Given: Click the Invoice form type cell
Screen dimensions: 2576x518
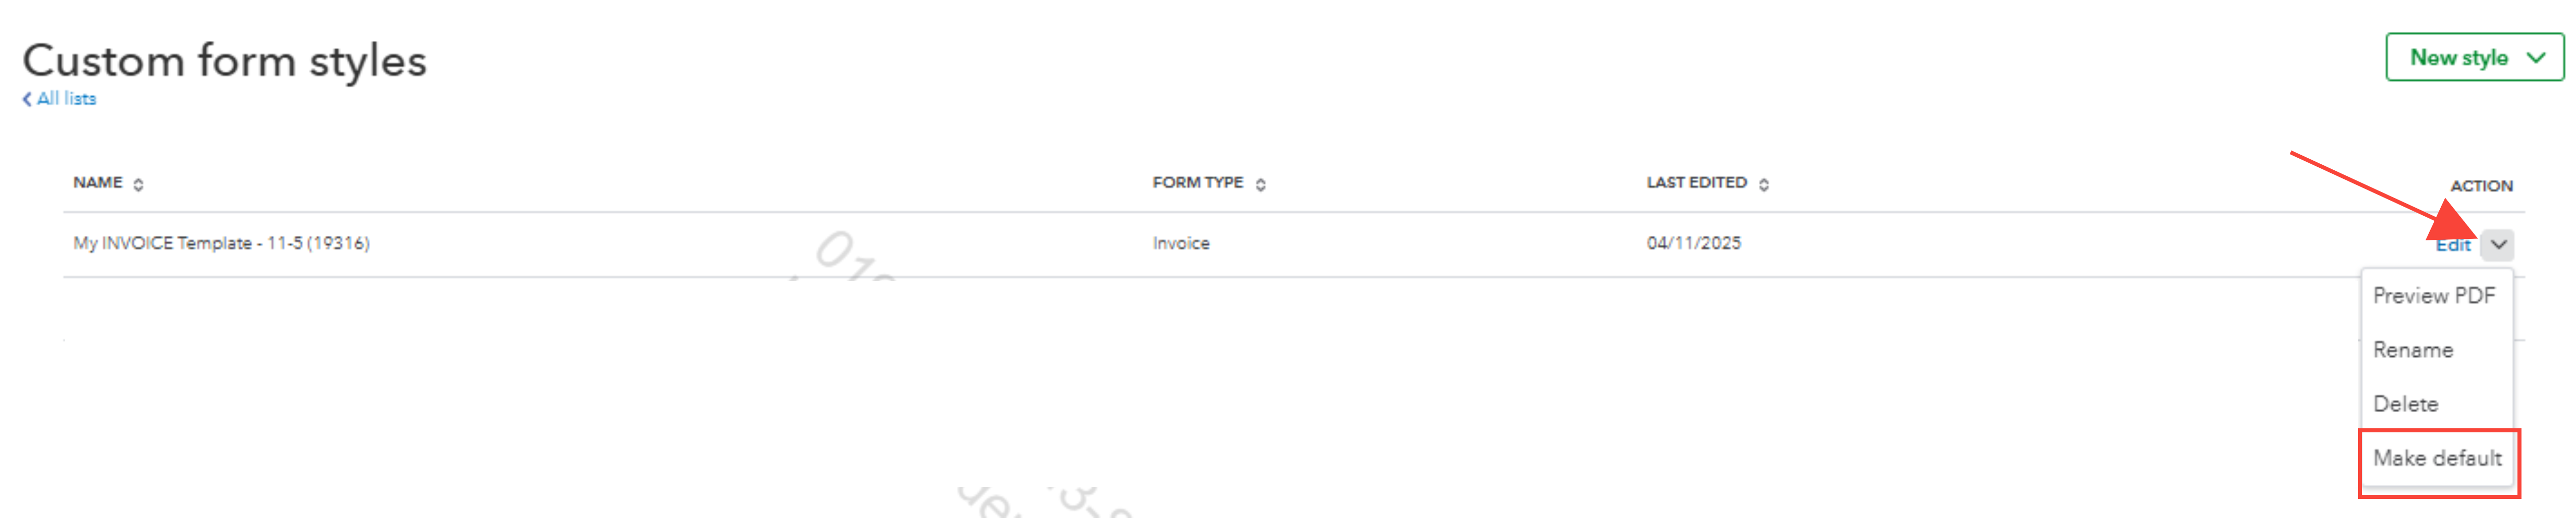Looking at the screenshot, I should [1180, 243].
